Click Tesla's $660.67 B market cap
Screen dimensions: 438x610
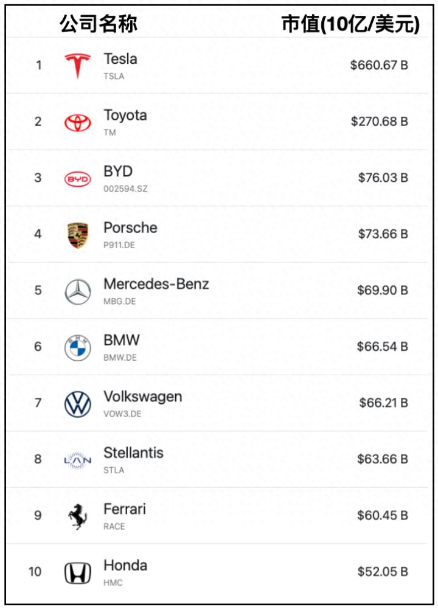[378, 65]
